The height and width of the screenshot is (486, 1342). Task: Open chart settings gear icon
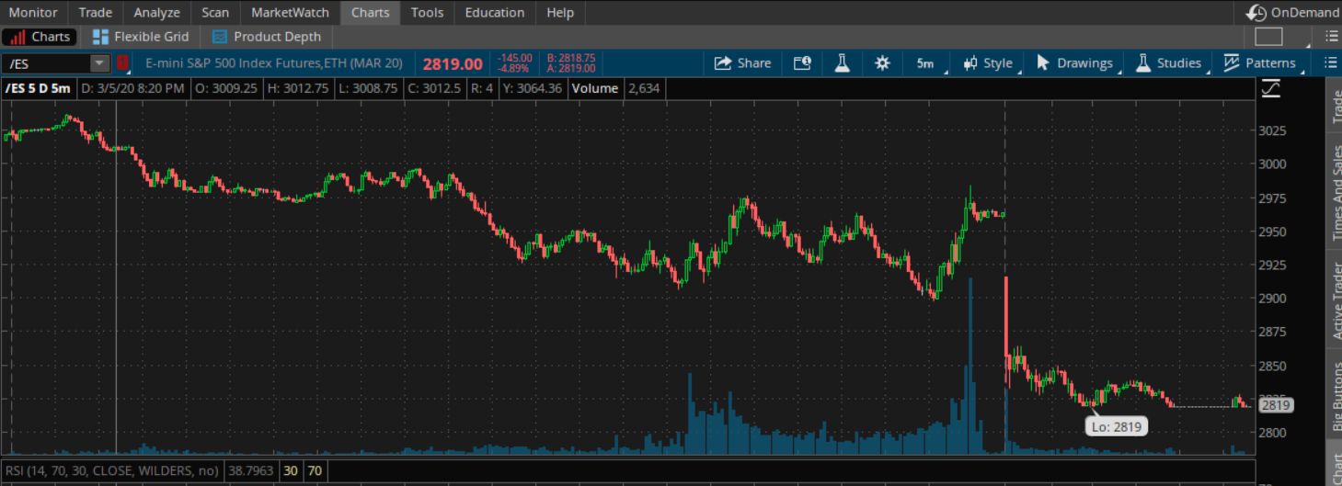click(x=882, y=63)
